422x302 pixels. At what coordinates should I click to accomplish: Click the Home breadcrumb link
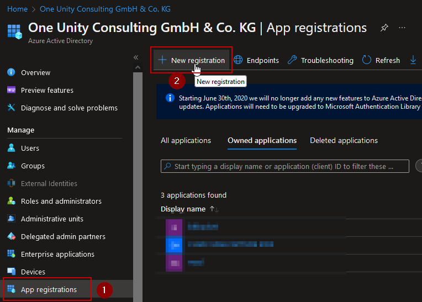click(17, 9)
